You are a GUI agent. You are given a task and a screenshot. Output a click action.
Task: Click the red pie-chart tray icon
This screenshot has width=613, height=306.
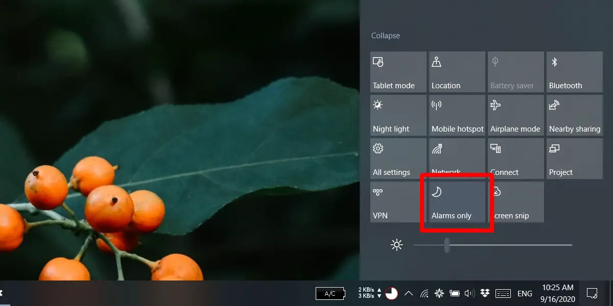click(x=392, y=293)
